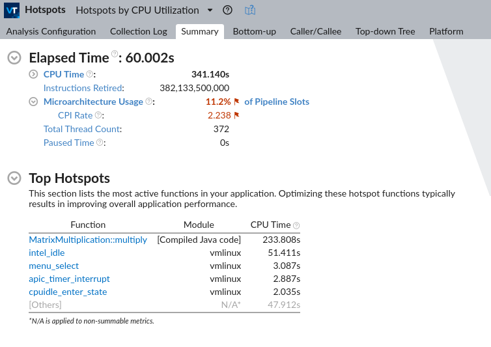Collapse Microarchitecture Usage details
Screen dimensions: 491x347
pos(34,102)
